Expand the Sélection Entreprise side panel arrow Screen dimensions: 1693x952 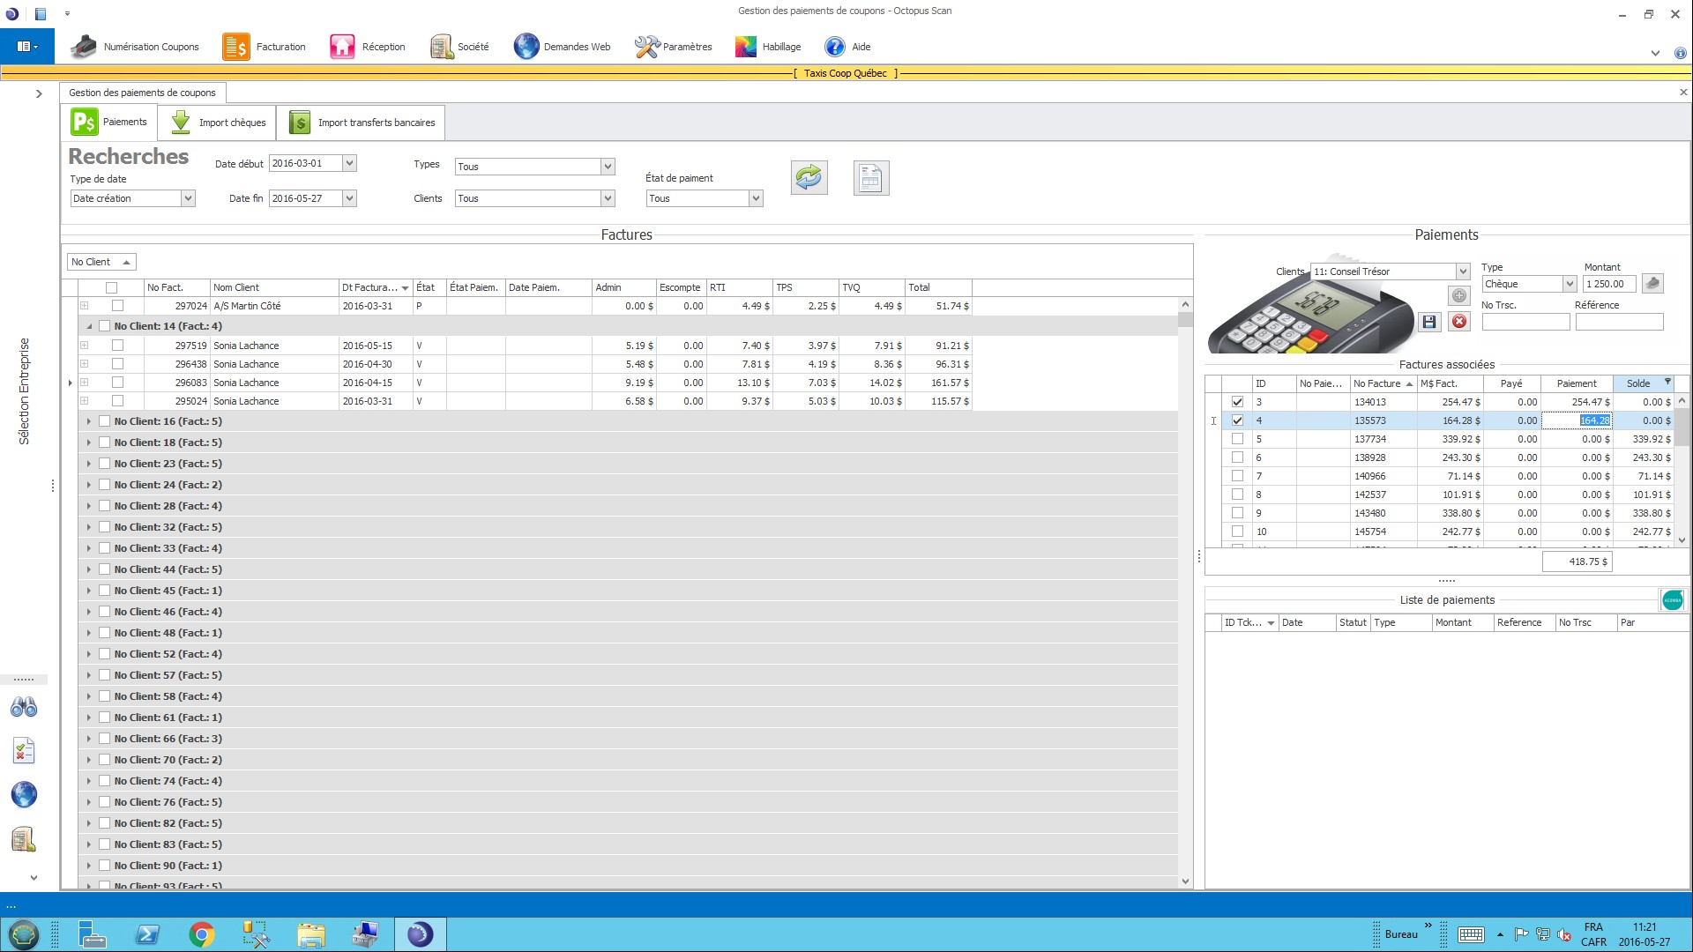[39, 93]
